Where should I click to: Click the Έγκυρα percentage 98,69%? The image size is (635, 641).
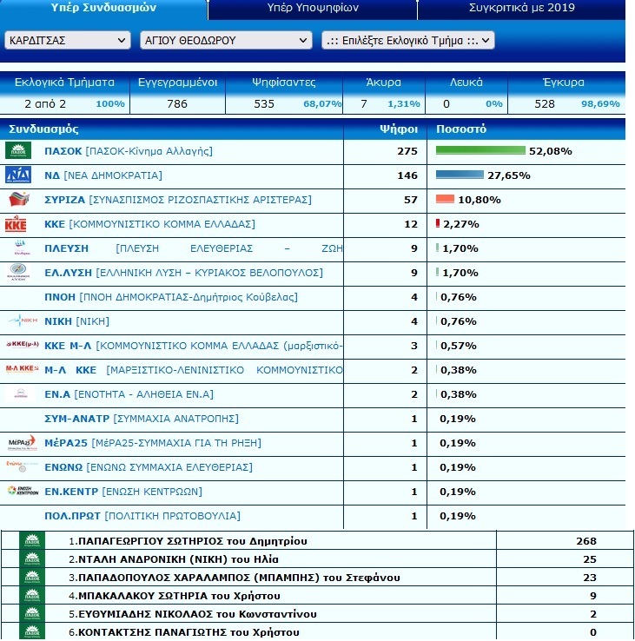pyautogui.click(x=600, y=104)
